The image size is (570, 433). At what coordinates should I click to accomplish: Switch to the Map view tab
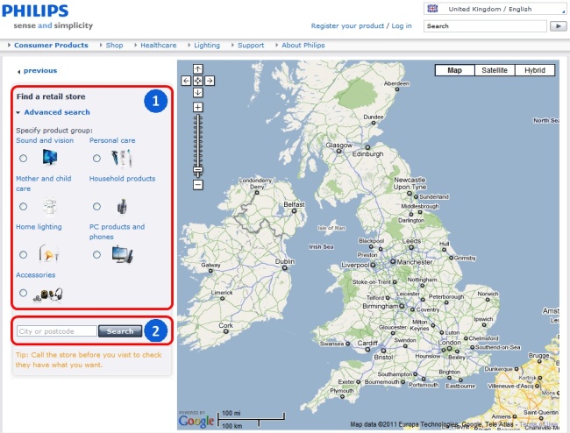(455, 70)
